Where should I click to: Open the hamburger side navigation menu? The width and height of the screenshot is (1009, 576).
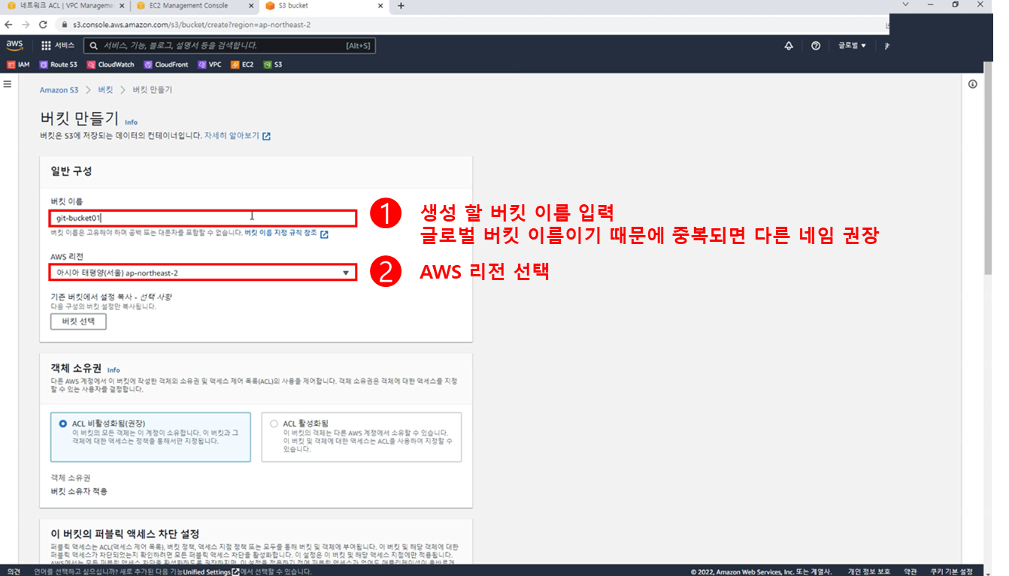(8, 84)
